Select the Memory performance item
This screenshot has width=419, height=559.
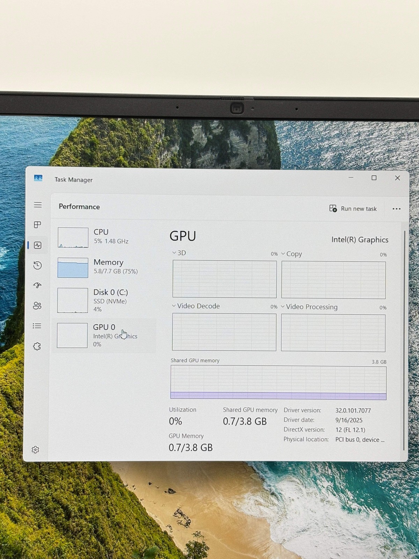pos(105,267)
